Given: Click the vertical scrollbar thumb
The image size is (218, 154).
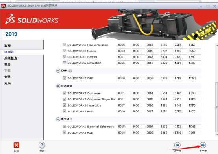Looking at the screenshot, I should point(216,107).
